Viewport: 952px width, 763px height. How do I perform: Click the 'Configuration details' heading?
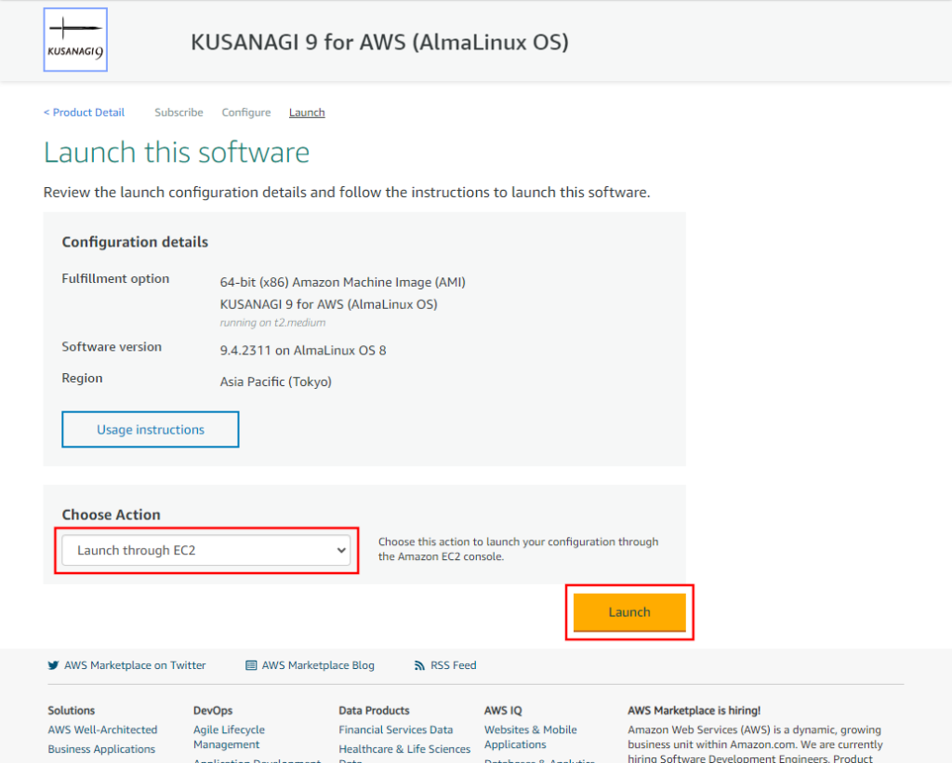pos(135,242)
